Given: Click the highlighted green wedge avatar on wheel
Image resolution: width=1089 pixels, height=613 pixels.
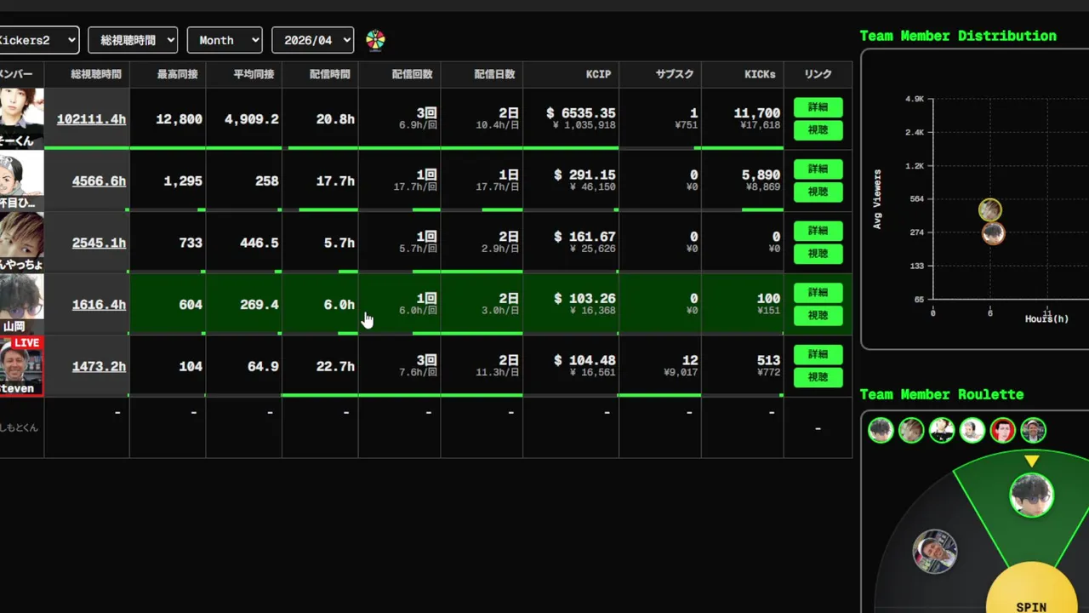Looking at the screenshot, I should click(x=1032, y=496).
